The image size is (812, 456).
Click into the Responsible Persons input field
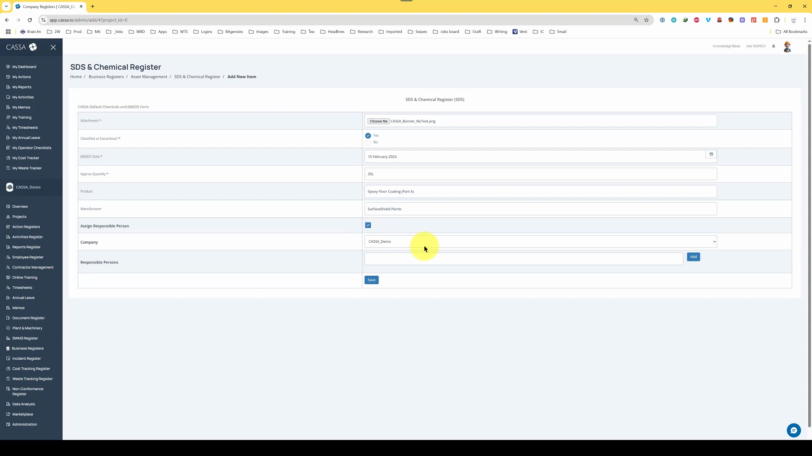(523, 259)
